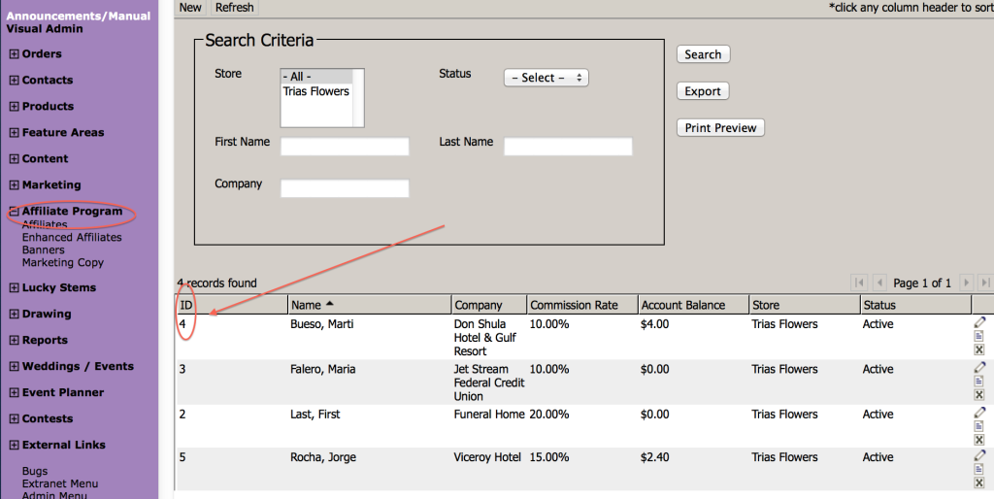Click the name 'Falero, Maria'
994x499 pixels.
(322, 369)
